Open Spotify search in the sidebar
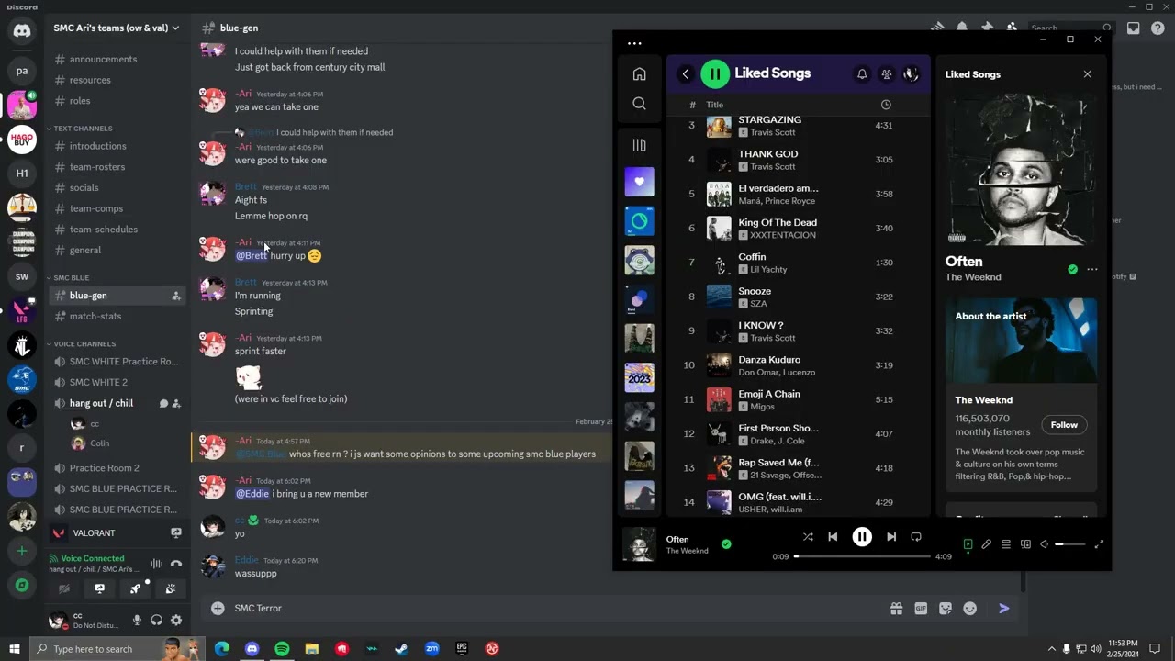The image size is (1175, 661). pos(639,104)
